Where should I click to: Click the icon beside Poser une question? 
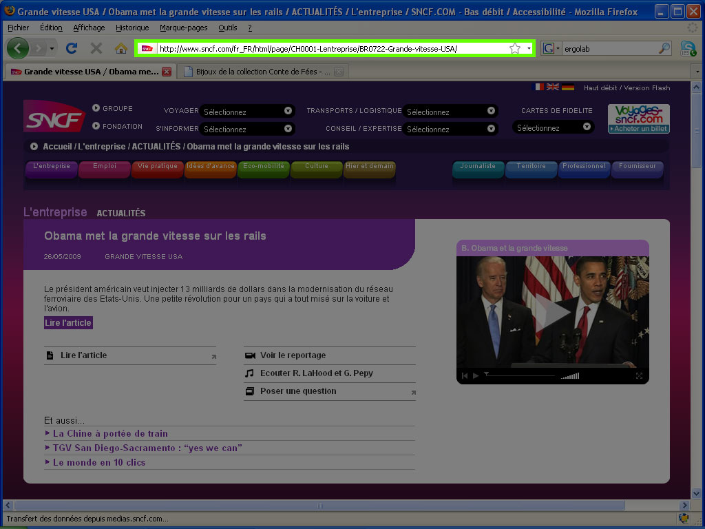(249, 391)
